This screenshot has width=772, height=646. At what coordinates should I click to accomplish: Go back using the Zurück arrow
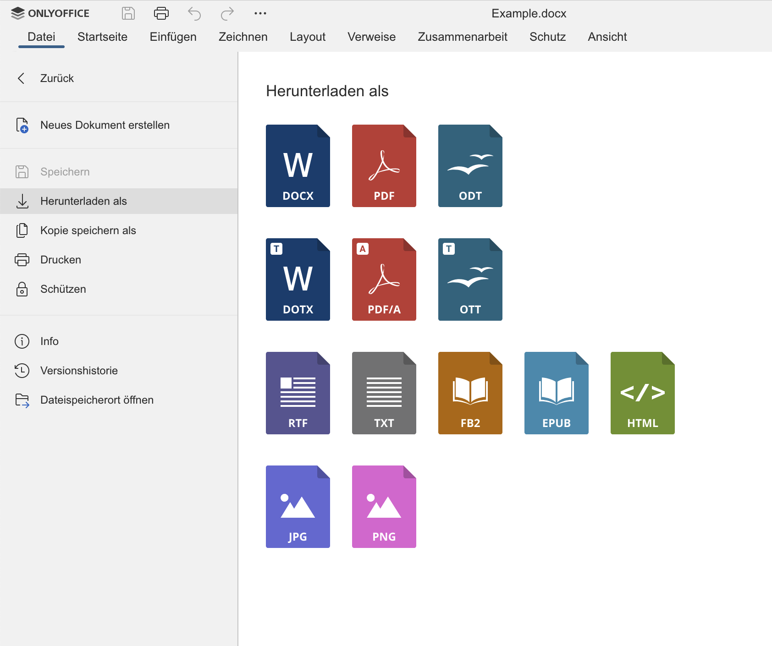click(21, 78)
